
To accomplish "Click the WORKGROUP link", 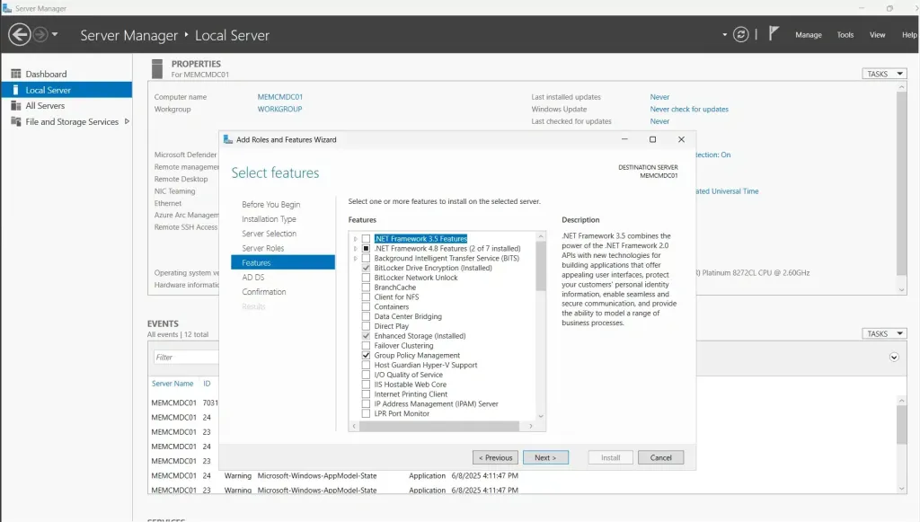I will [x=279, y=110].
